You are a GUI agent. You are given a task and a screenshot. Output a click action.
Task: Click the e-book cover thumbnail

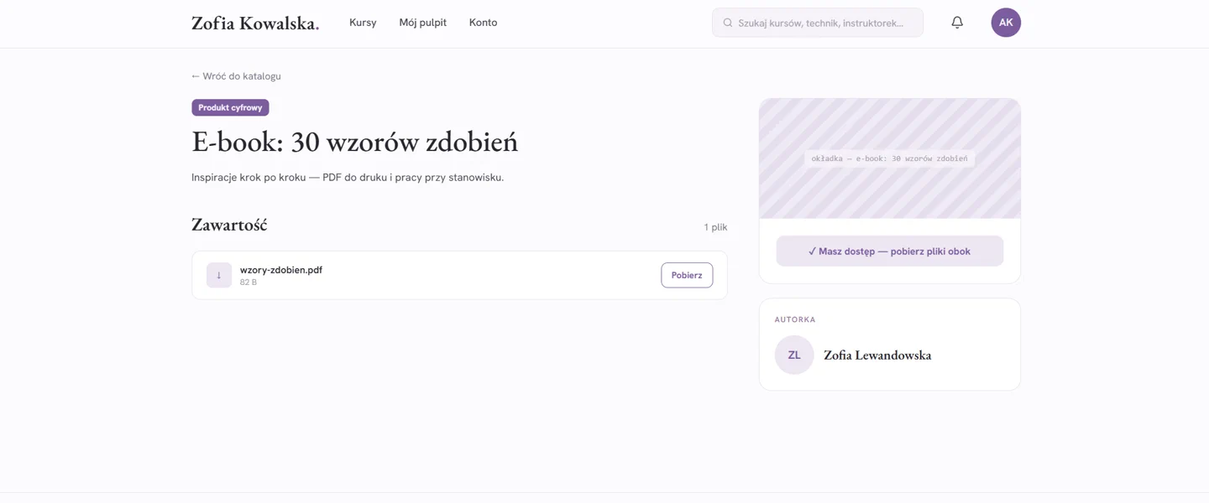pos(890,158)
